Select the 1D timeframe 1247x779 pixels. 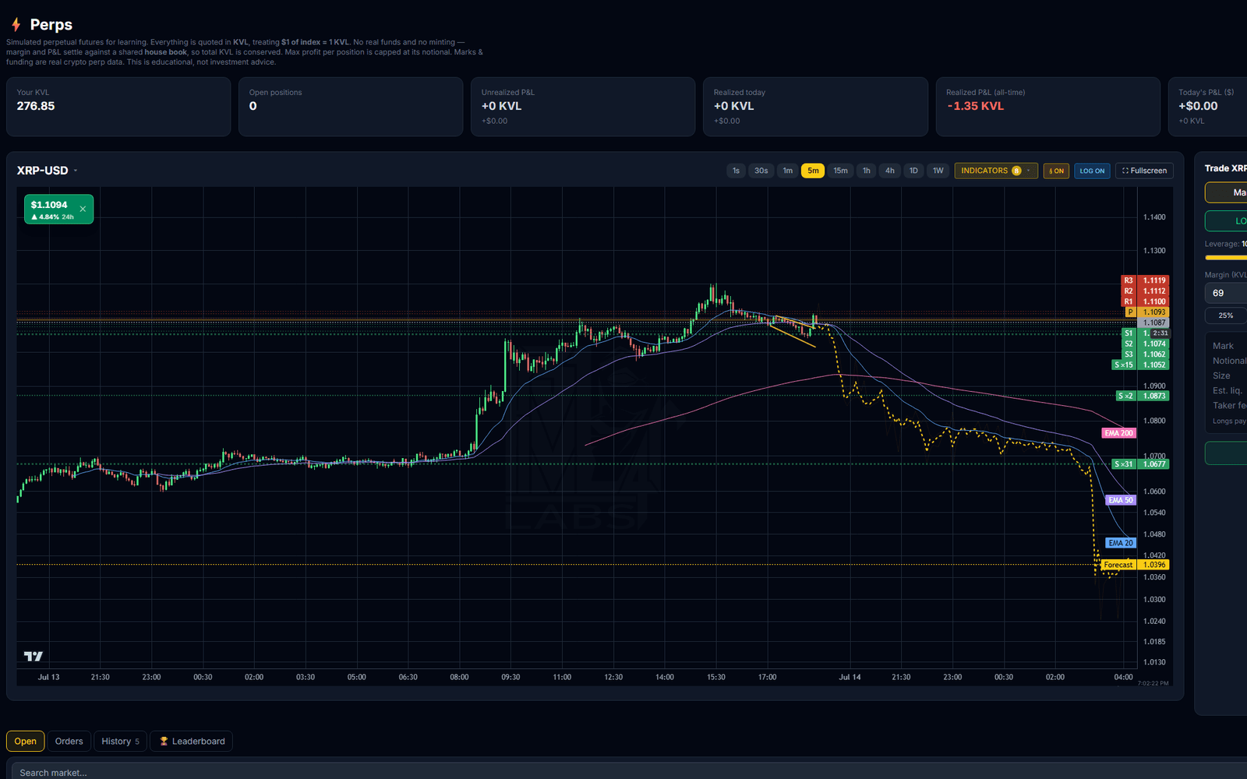tap(913, 171)
